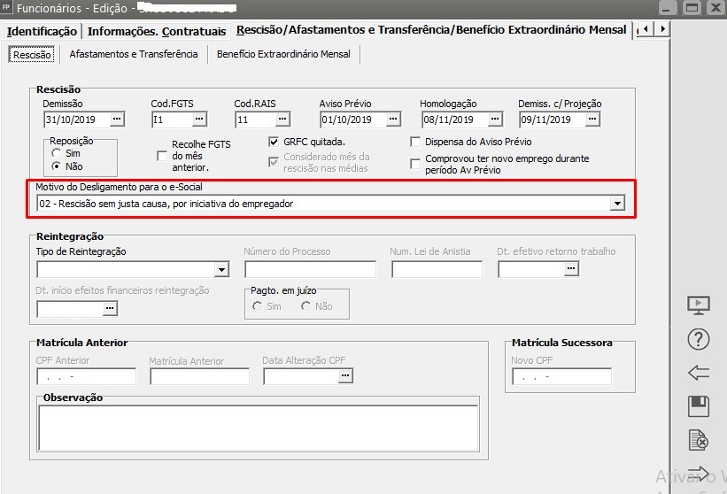727x494 pixels.
Task: Enable Dispensa do Aviso Prévio checkbox
Action: point(415,142)
